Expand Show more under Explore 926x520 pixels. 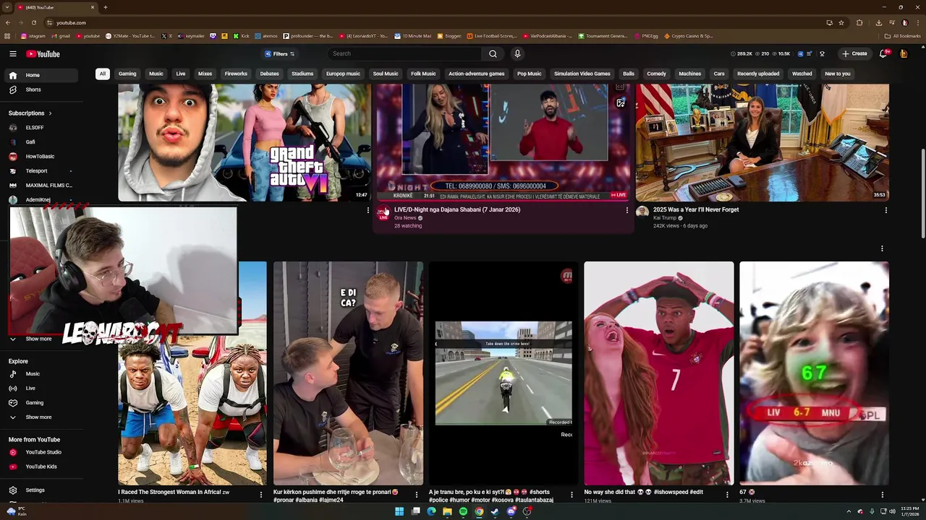39,417
